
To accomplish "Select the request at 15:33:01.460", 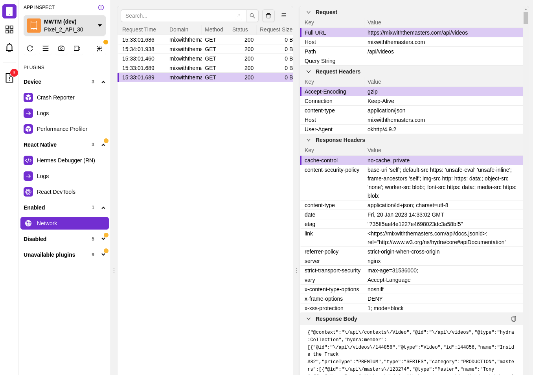I will (x=205, y=59).
